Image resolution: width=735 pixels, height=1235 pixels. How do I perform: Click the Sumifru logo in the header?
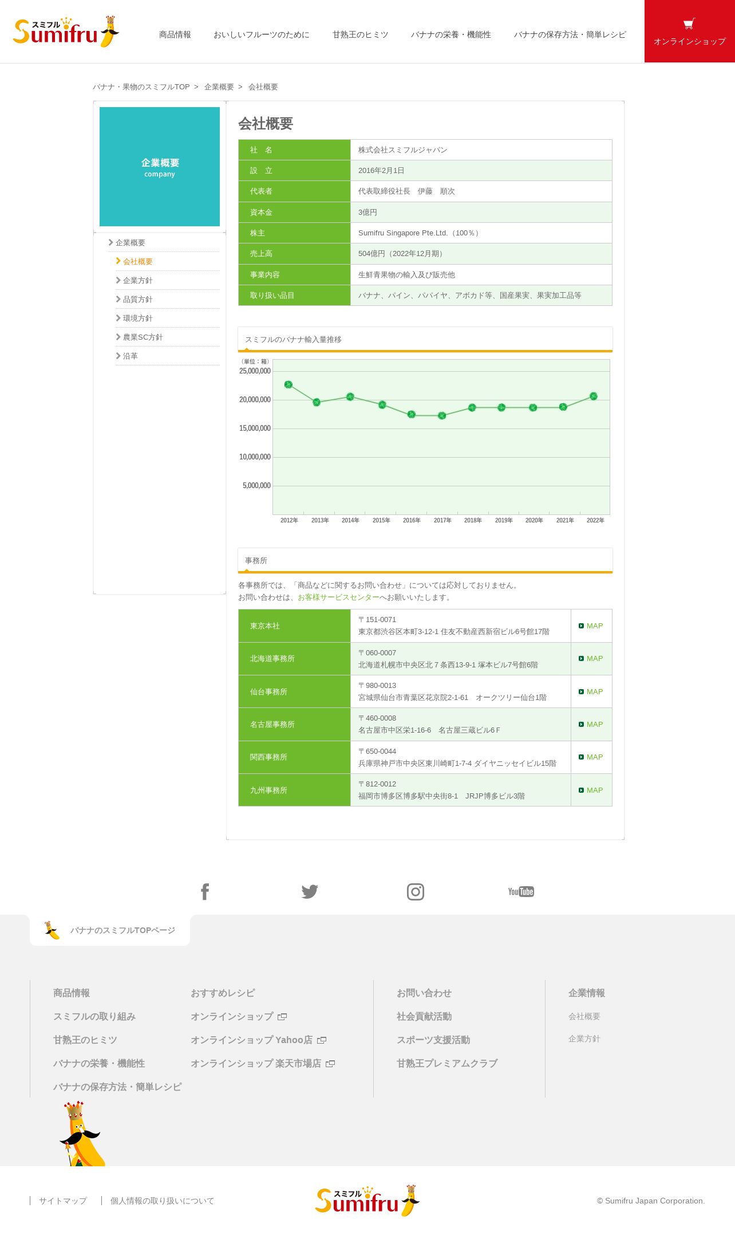66,32
